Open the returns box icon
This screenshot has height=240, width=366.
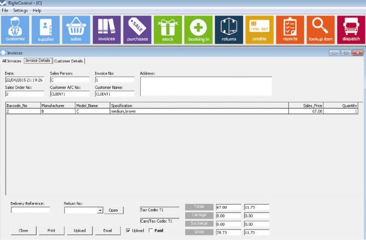tap(229, 30)
